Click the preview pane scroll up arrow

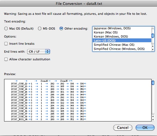click(x=153, y=116)
